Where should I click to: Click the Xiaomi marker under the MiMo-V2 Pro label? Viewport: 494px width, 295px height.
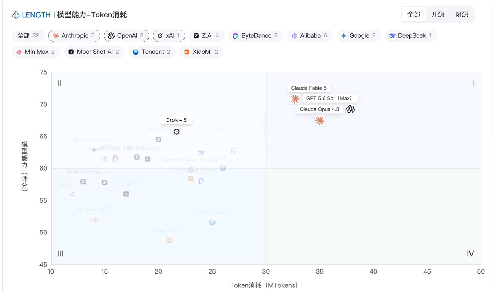[169, 240]
